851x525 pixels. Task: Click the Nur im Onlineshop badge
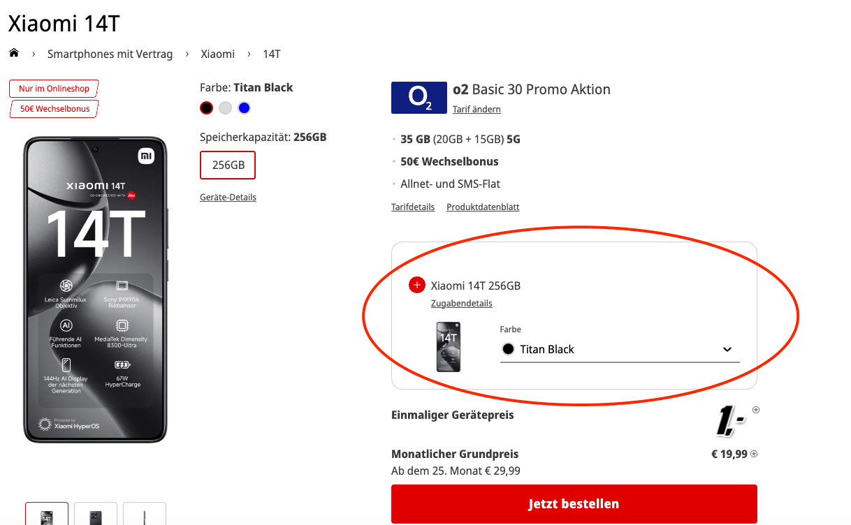point(54,89)
